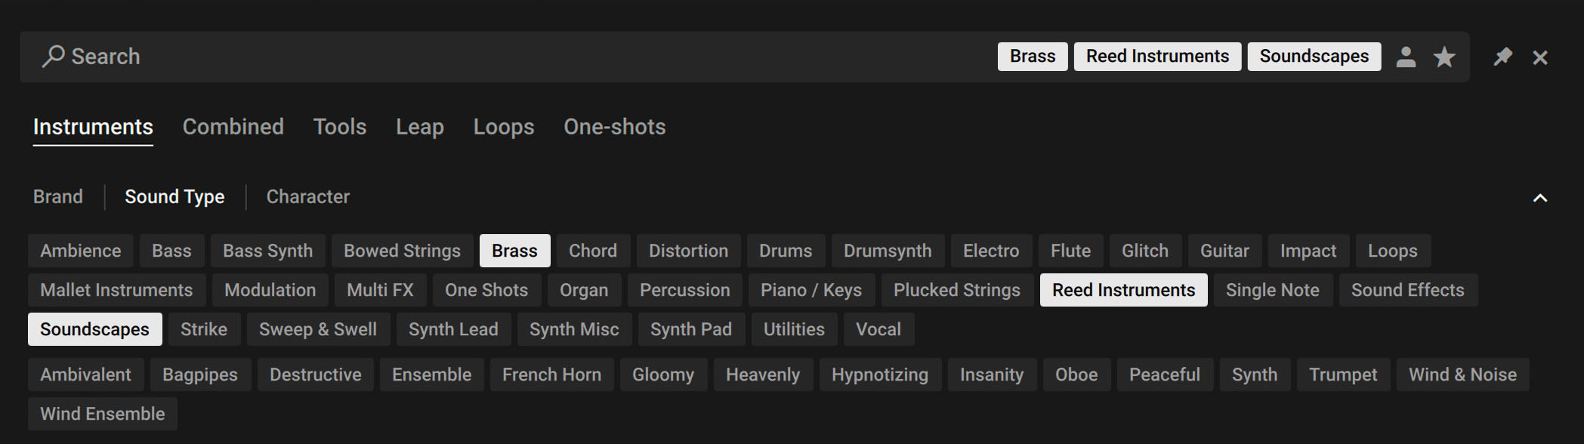Remove the Soundscapes chip in the search bar
The width and height of the screenshot is (1584, 444).
pos(1314,57)
